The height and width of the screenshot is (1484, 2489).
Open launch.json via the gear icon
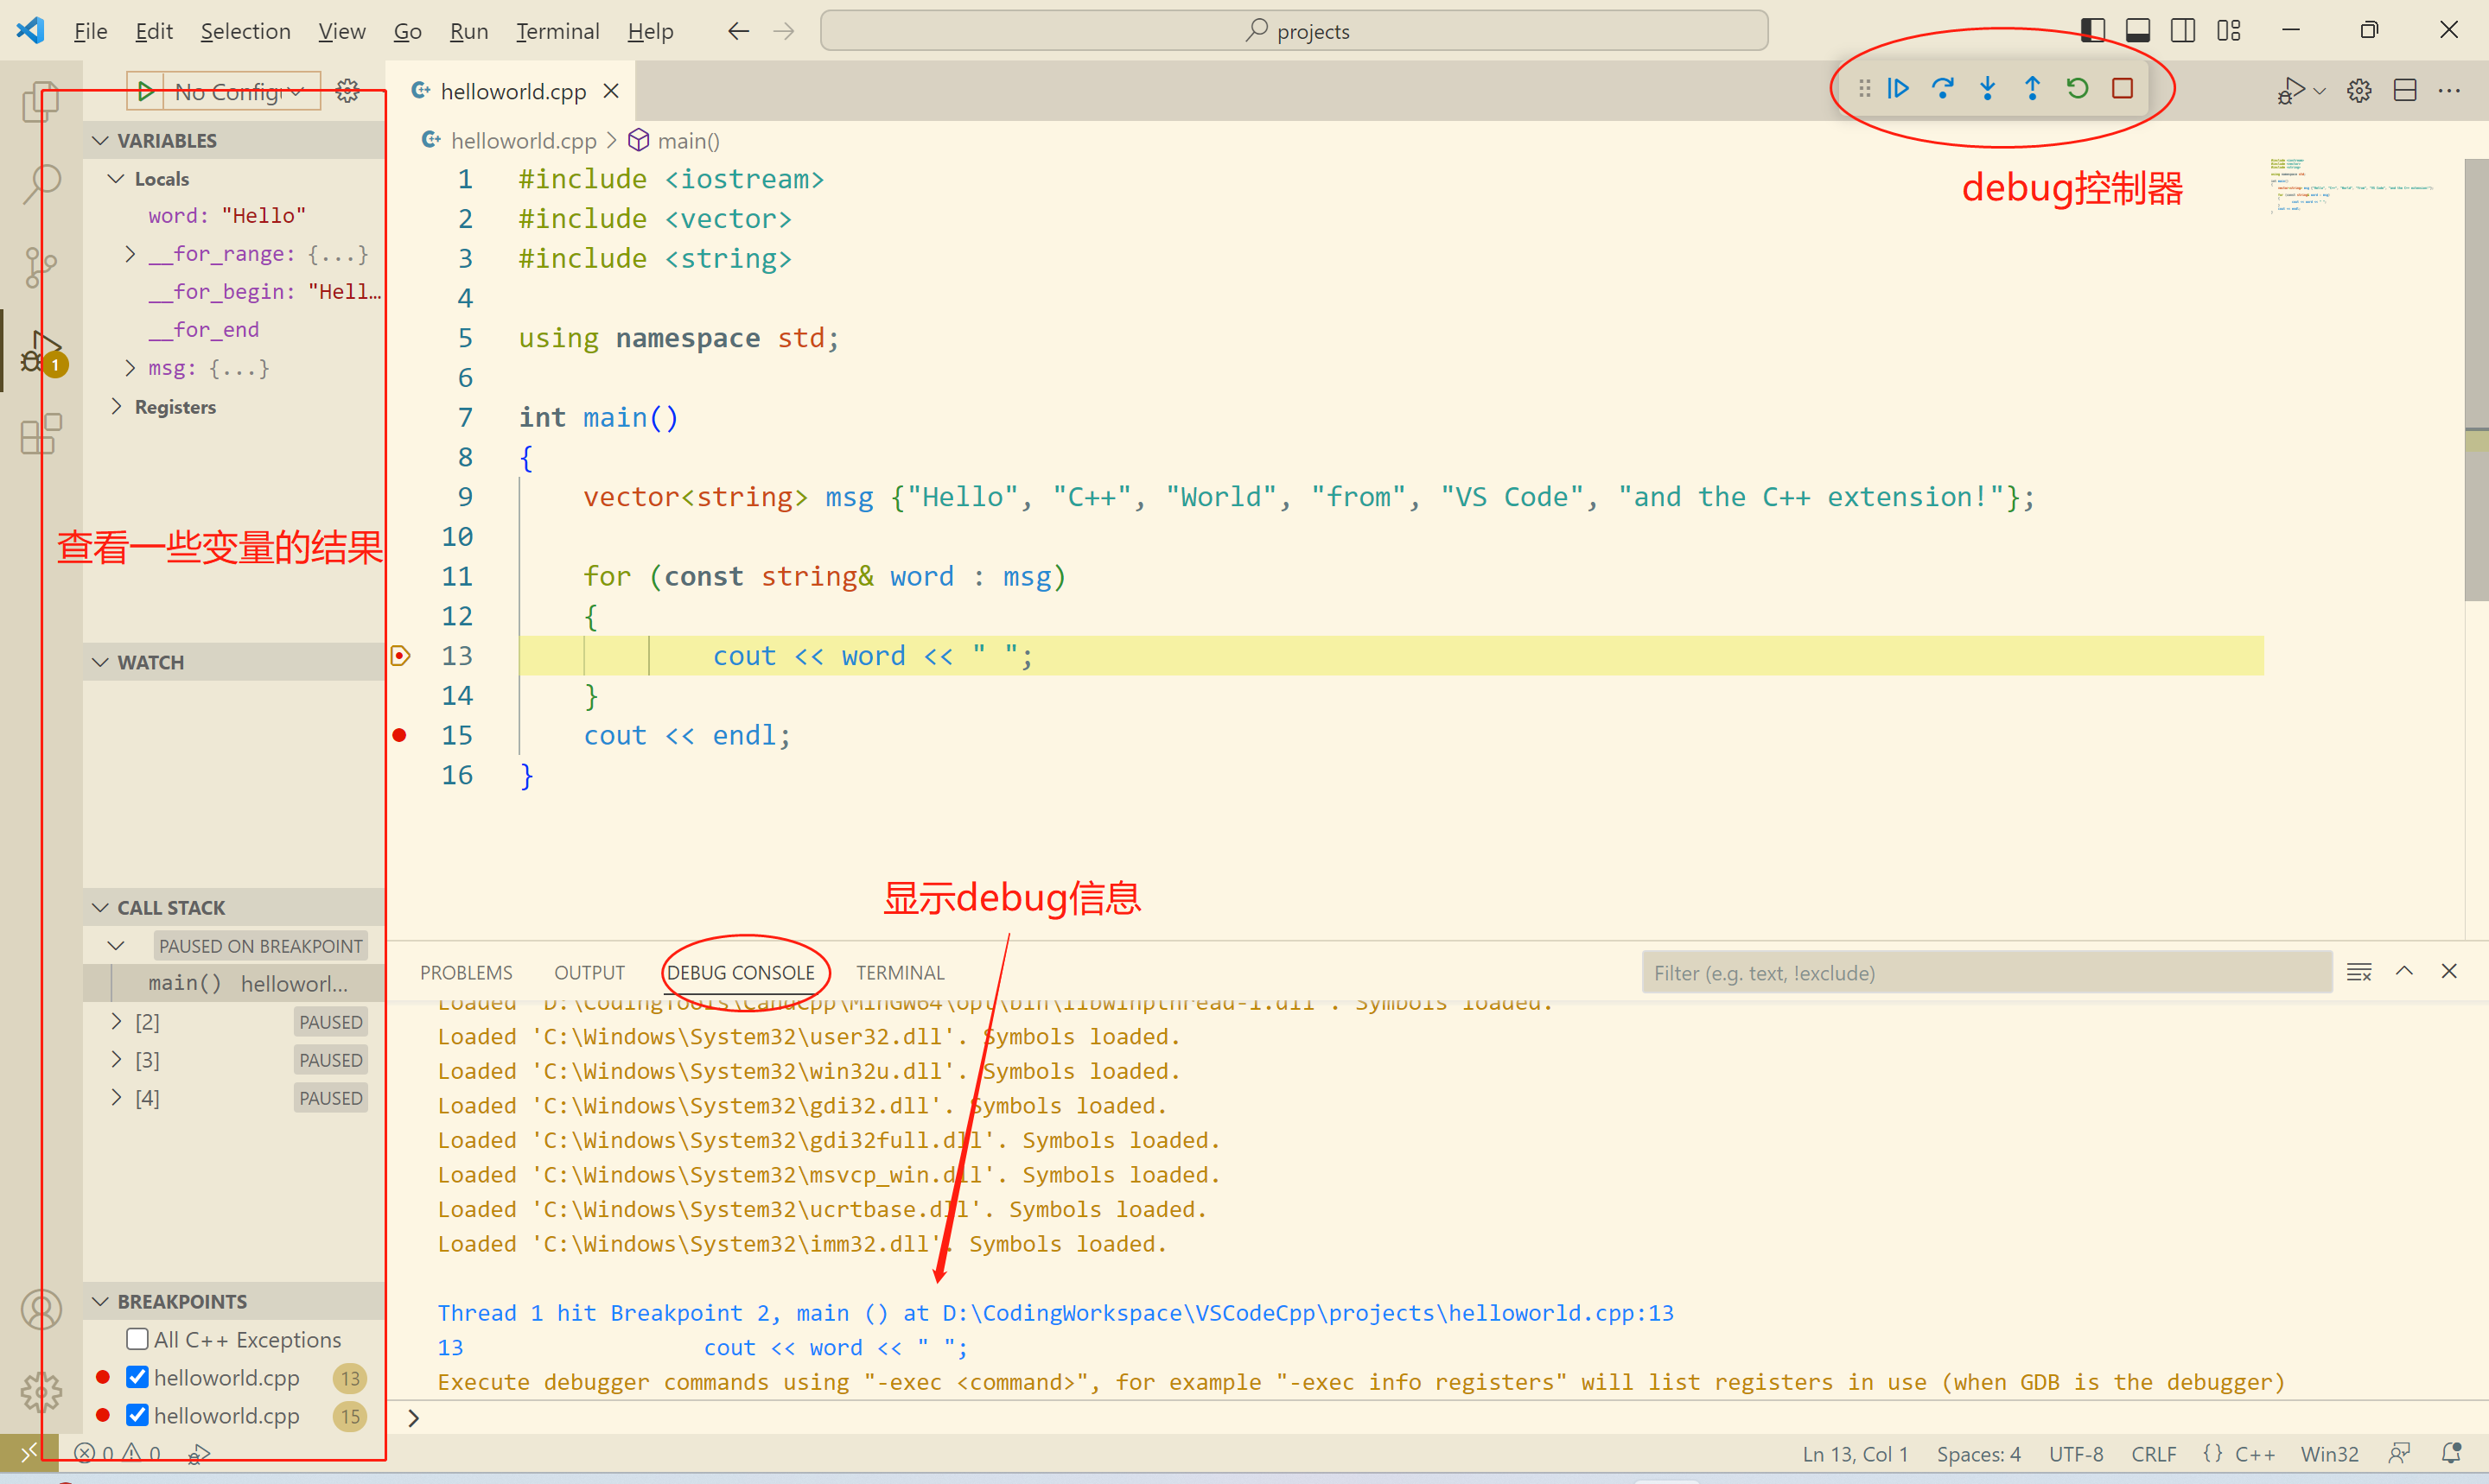(347, 91)
